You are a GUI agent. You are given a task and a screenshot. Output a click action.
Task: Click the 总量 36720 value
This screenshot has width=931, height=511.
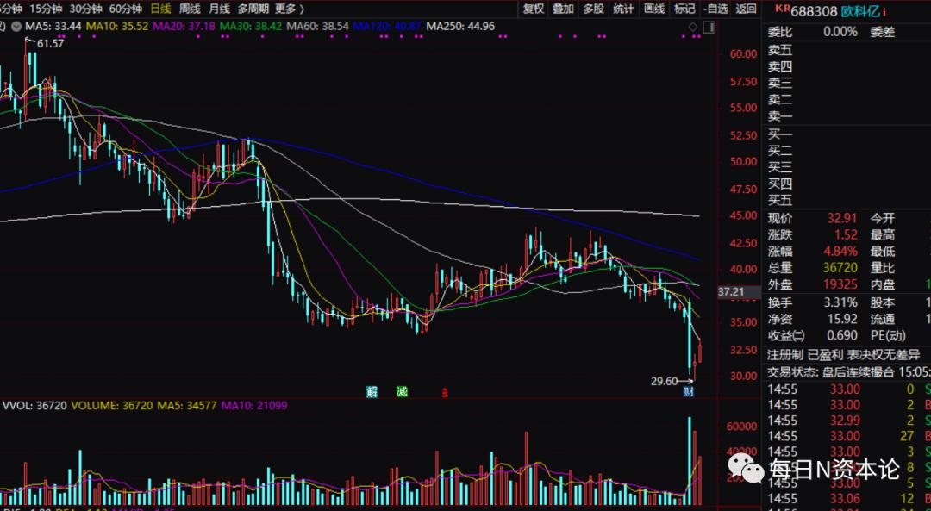pos(840,268)
